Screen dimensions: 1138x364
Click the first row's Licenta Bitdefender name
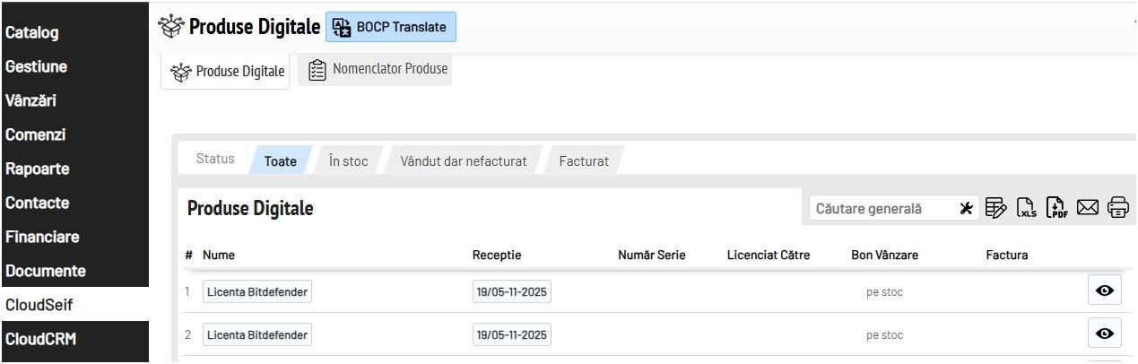coord(257,291)
